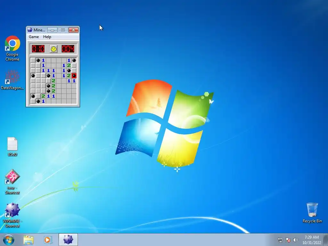Screen dimensions: 328x246
Task: Open the Help menu
Action: click(x=47, y=37)
